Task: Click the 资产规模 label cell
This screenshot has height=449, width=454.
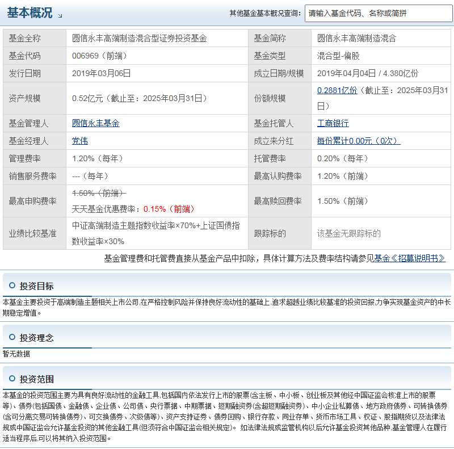Action: [35, 99]
